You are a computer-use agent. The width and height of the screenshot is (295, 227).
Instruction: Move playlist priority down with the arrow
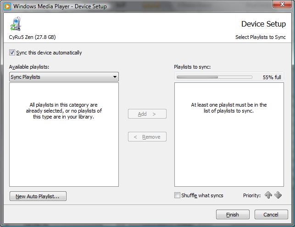pyautogui.click(x=278, y=195)
